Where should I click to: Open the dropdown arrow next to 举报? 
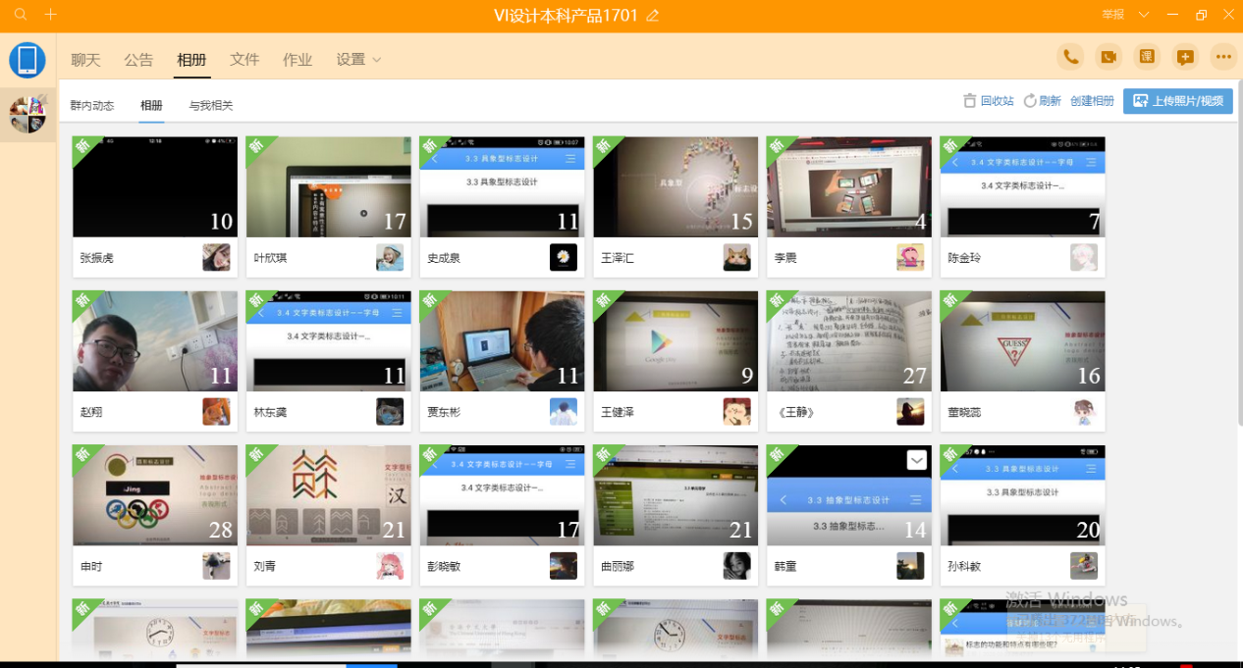[1142, 15]
